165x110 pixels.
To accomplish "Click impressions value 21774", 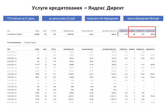I will coord(37,65).
